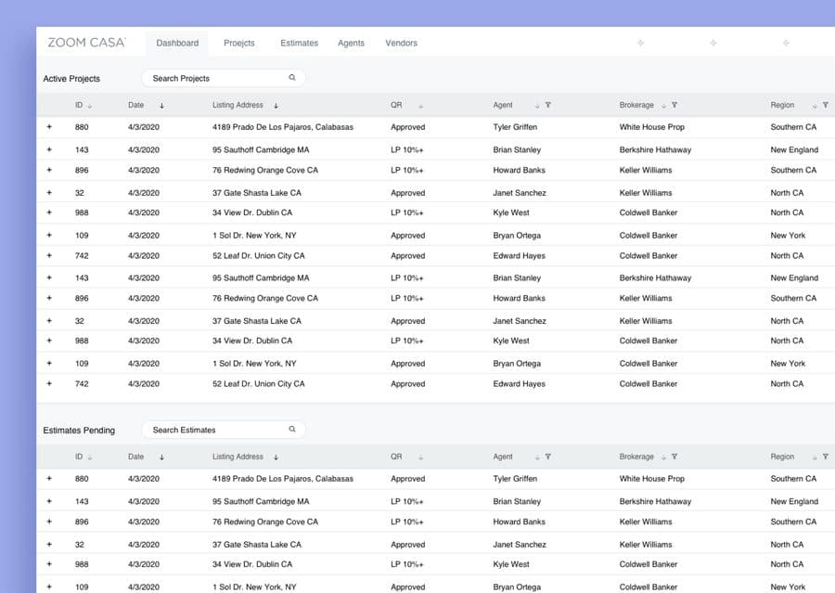This screenshot has height=593, width=835.
Task: Expand row 880 in Active Projects
Action: [x=49, y=127]
